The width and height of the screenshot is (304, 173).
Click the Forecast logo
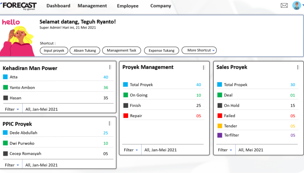point(19,6)
